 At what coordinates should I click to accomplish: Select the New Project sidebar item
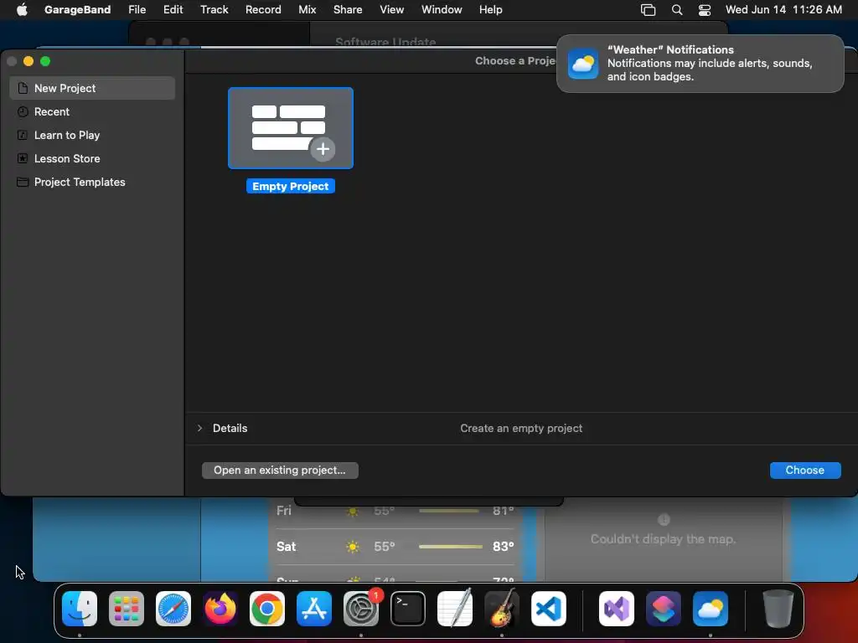coord(92,88)
